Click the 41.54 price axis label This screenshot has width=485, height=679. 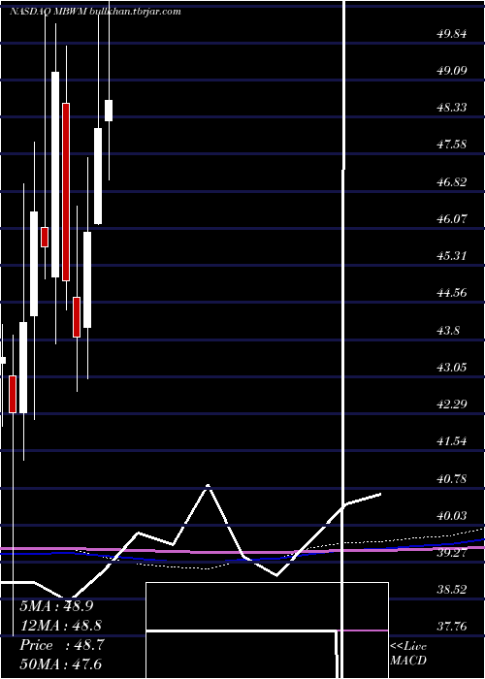click(x=452, y=441)
